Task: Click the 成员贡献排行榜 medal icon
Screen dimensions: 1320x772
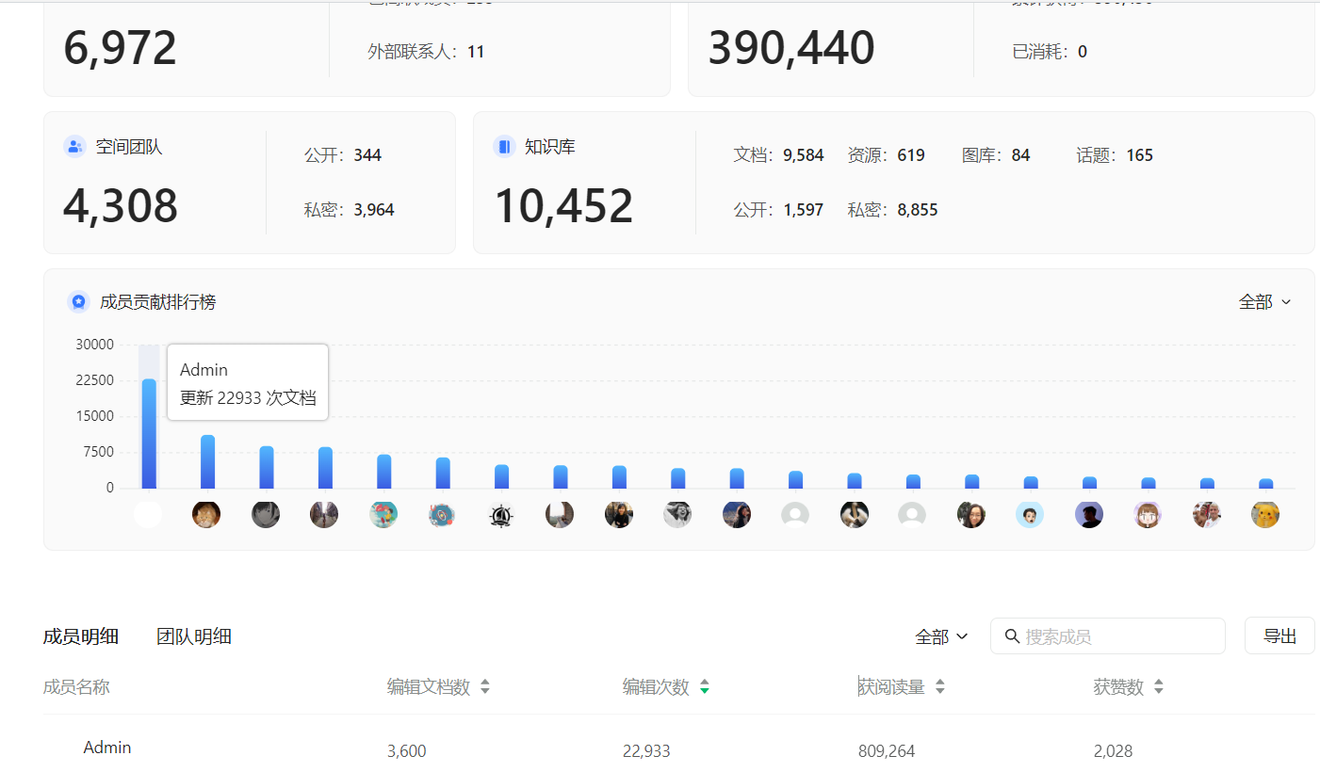Action: (x=78, y=301)
